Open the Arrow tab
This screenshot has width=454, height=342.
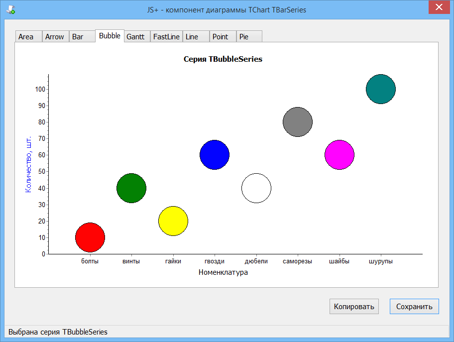tap(55, 37)
